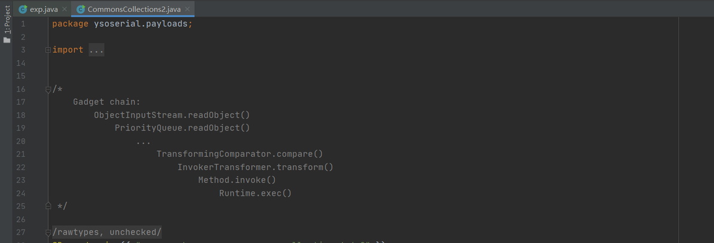Image resolution: width=714 pixels, height=243 pixels.
Task: Click the exp.java class file icon
Action: [23, 10]
